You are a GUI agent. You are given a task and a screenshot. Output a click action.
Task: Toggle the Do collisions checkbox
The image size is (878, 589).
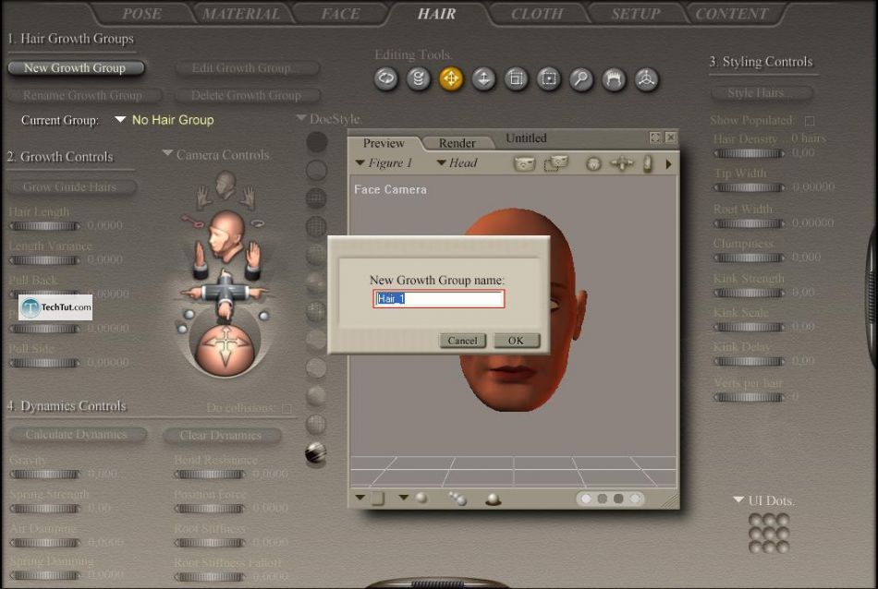pos(287,409)
